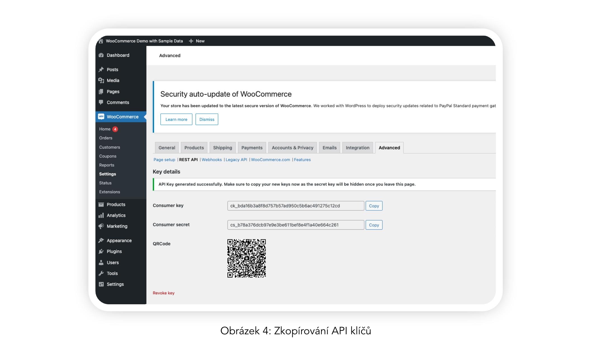Click the Appearance paintbrush icon
Screen dimensions: 592x342
coord(101,241)
